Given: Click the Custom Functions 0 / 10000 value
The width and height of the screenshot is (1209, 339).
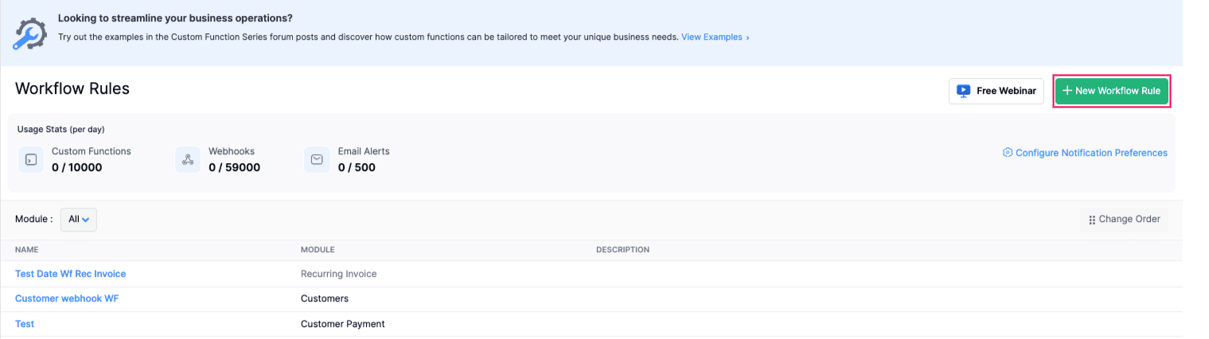Looking at the screenshot, I should coord(77,167).
